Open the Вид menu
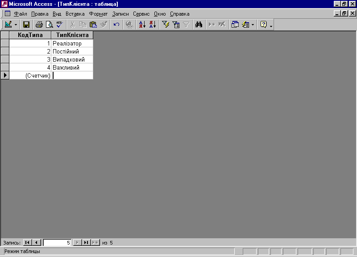 point(57,14)
